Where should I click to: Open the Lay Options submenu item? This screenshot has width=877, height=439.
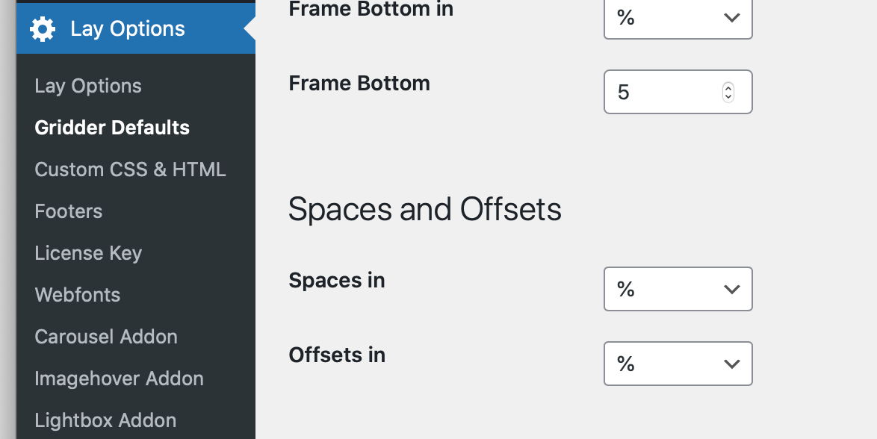pyautogui.click(x=88, y=86)
